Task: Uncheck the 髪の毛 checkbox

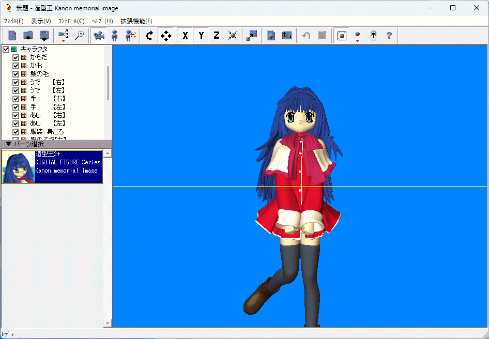Action: coord(16,74)
